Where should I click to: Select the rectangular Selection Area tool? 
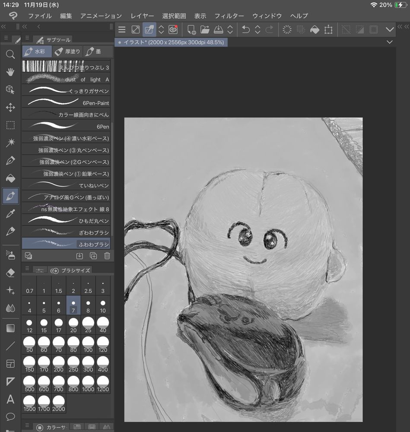(10, 125)
